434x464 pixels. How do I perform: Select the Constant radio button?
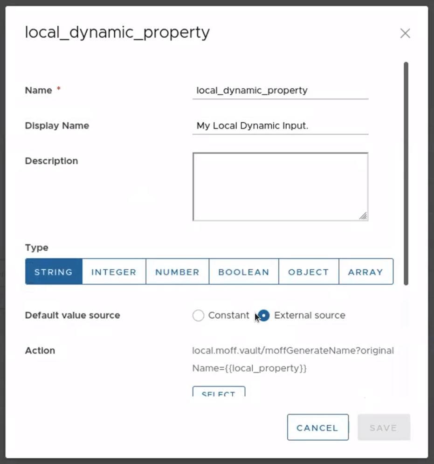pos(199,316)
